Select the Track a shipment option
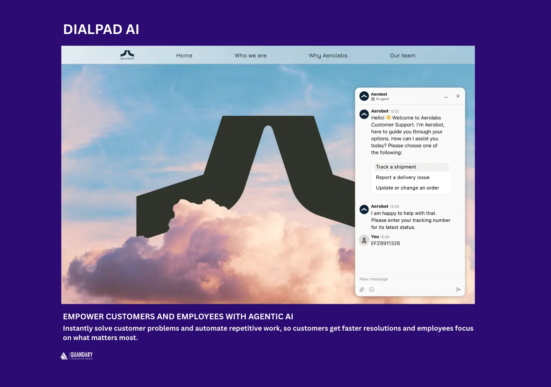 pos(411,167)
